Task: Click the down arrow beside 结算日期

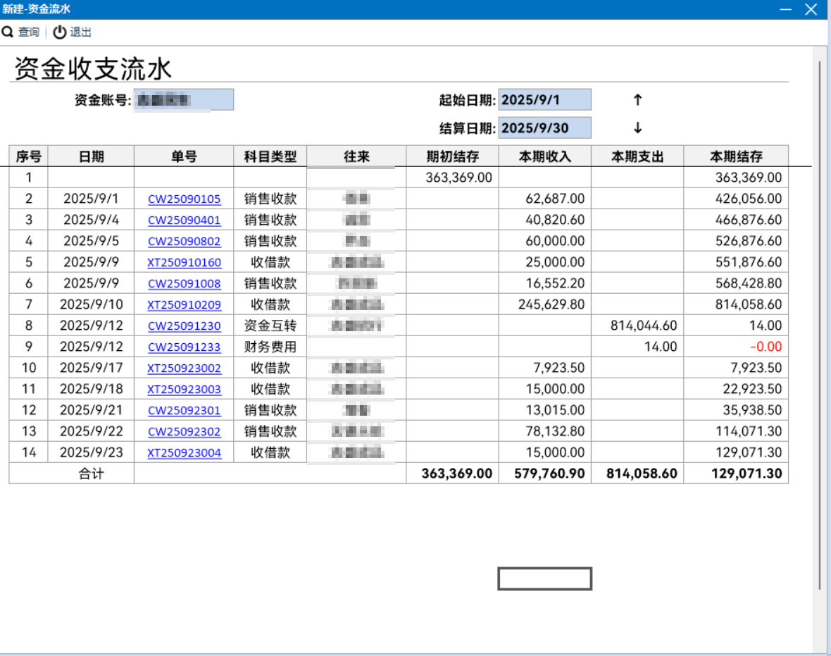Action: 637,128
